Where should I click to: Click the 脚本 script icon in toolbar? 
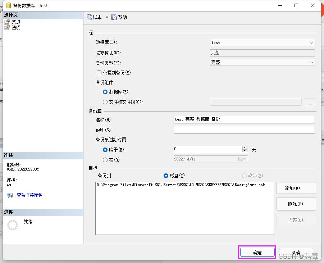point(89,17)
